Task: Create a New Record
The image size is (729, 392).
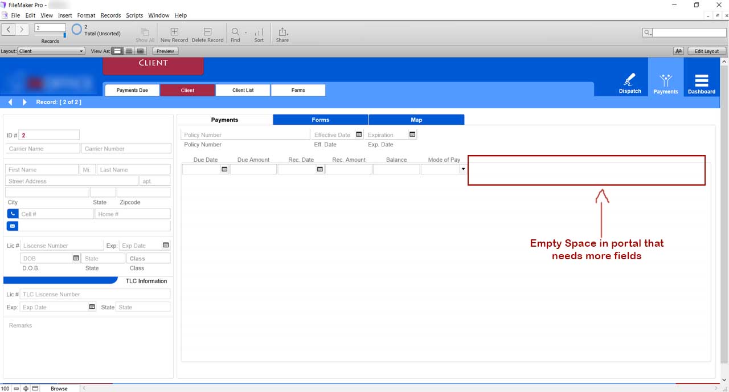Action: tap(174, 32)
